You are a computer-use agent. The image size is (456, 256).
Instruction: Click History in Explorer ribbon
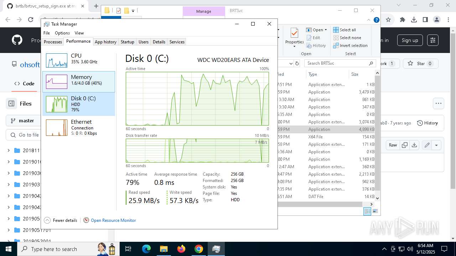pyautogui.click(x=316, y=46)
